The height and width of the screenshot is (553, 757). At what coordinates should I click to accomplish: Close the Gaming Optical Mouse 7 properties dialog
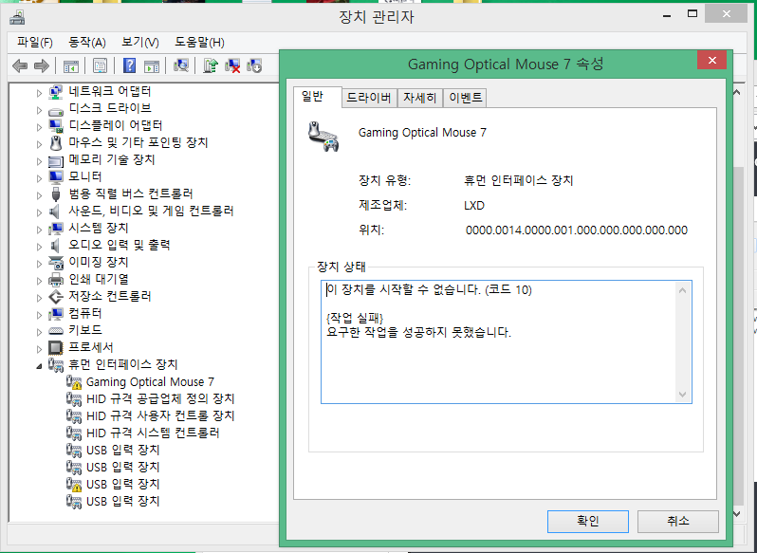pos(711,60)
